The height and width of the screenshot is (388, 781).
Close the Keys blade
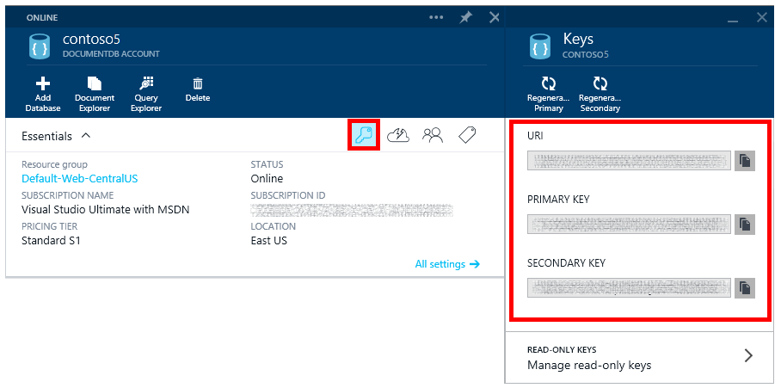click(761, 17)
